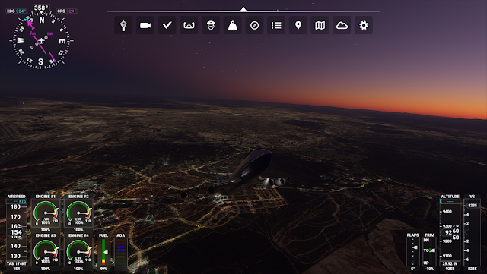Open the checklist panel

(167, 25)
